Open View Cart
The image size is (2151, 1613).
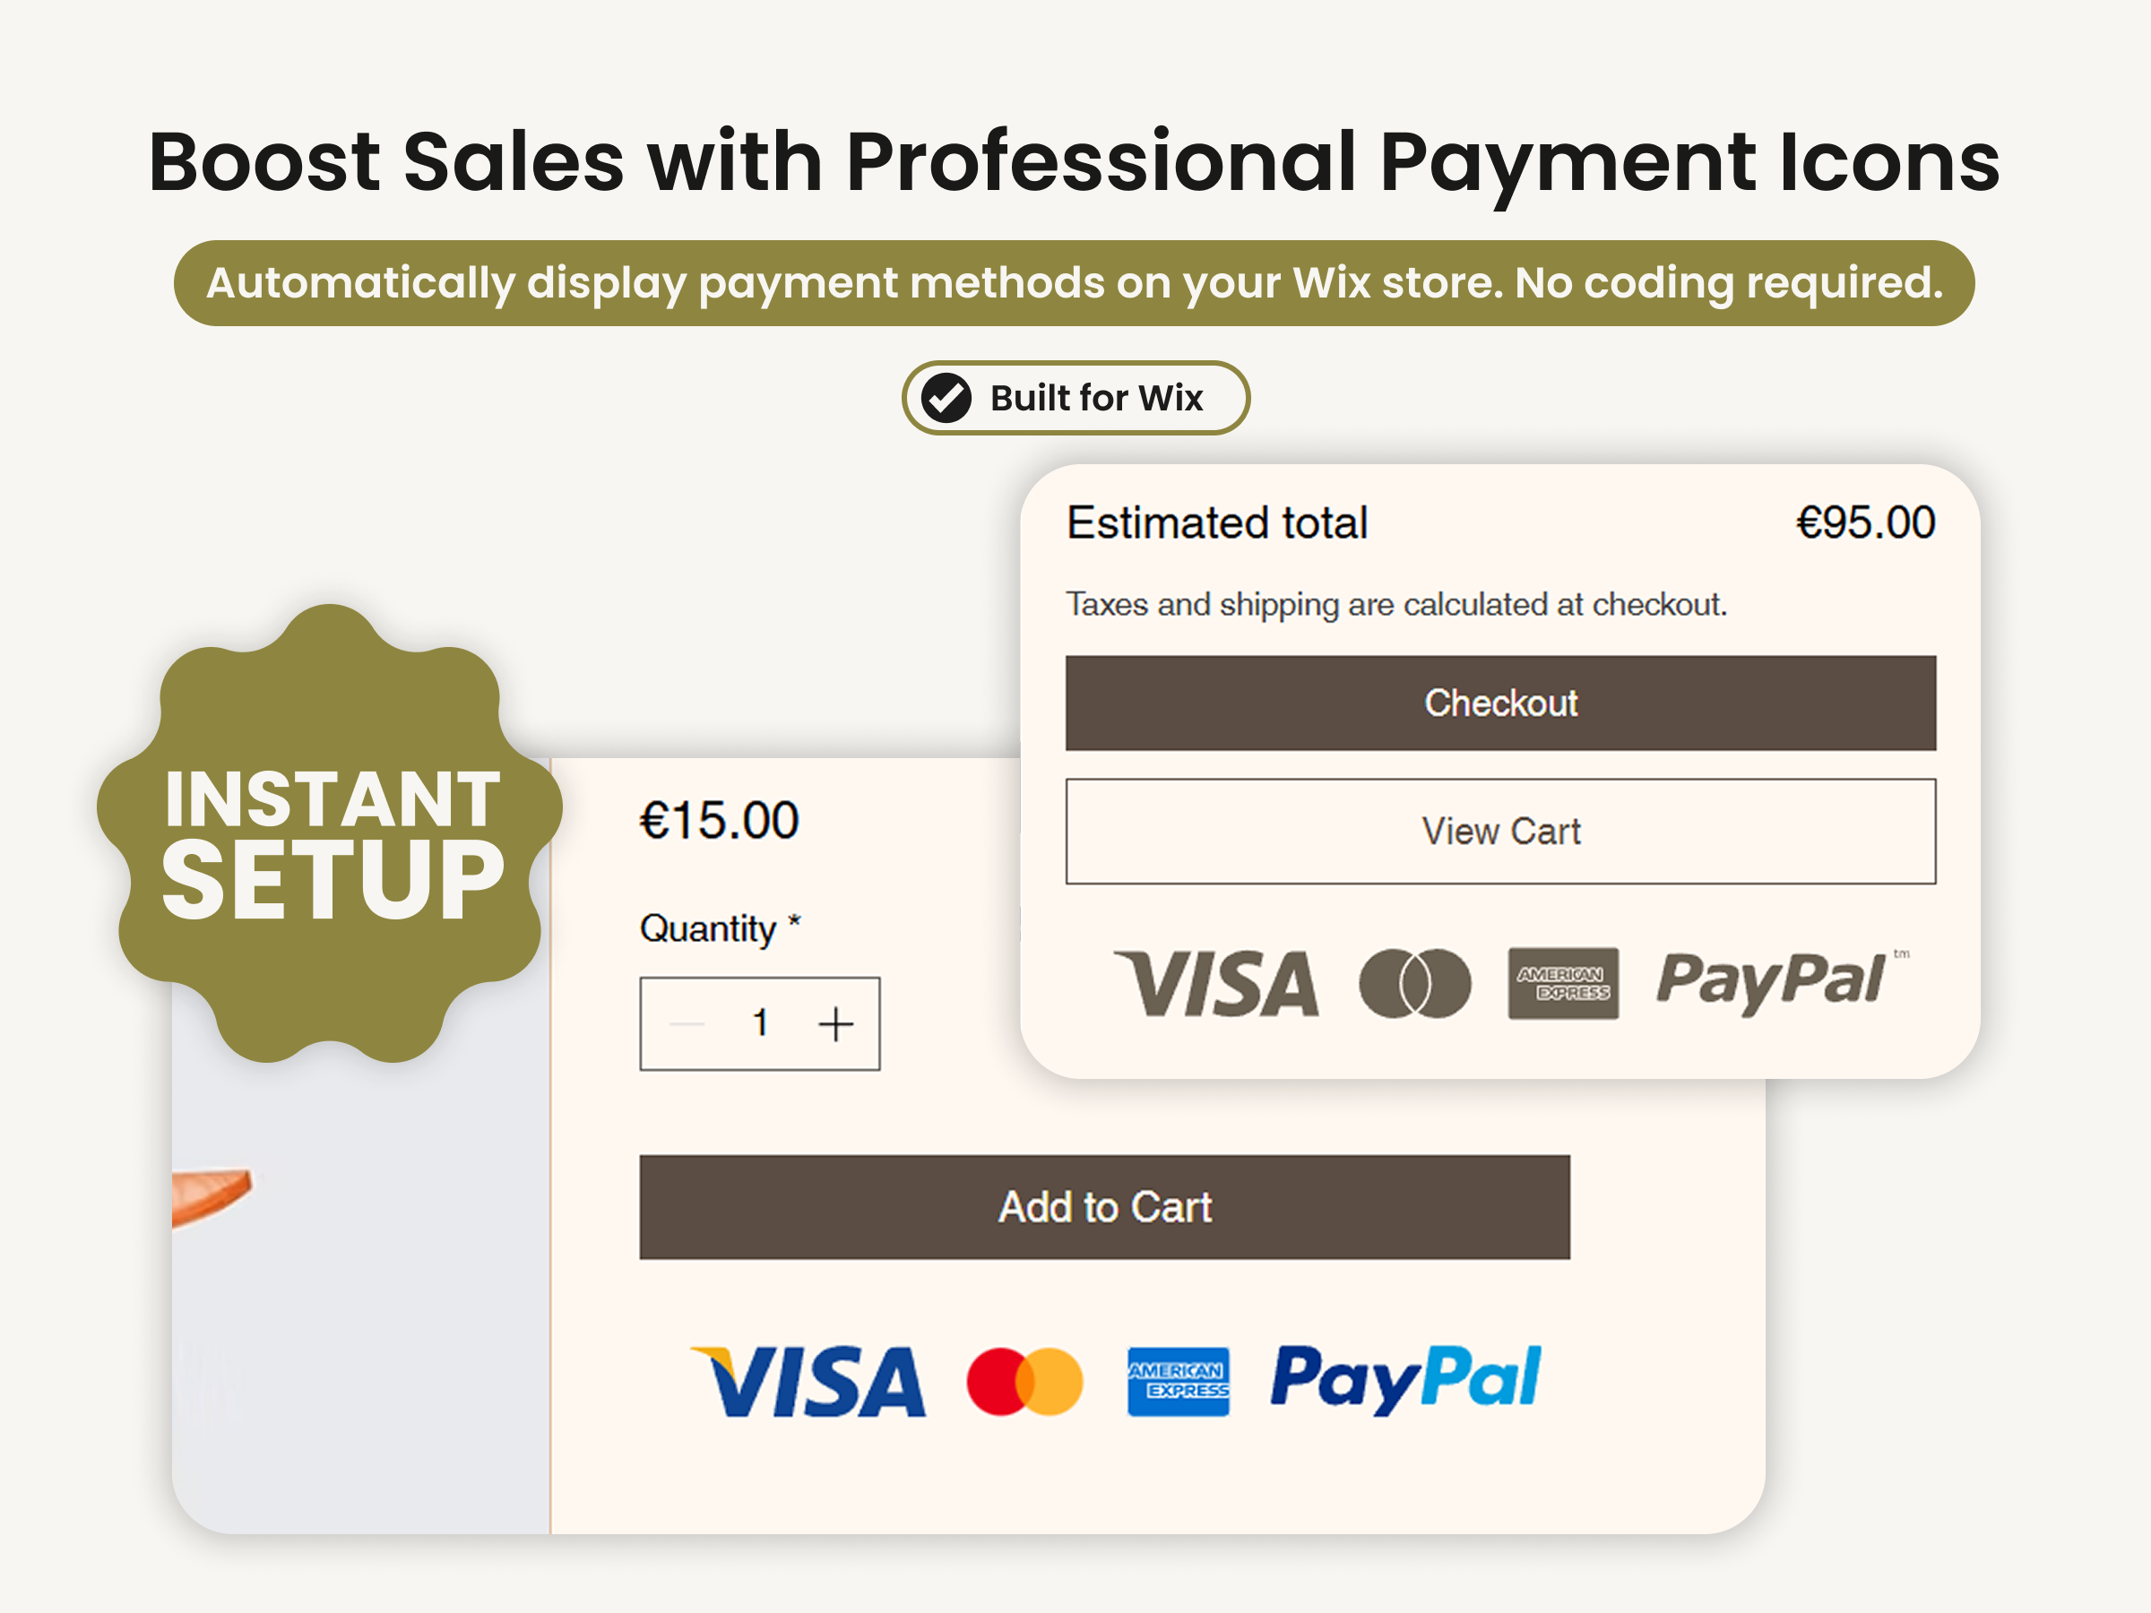coord(1500,832)
